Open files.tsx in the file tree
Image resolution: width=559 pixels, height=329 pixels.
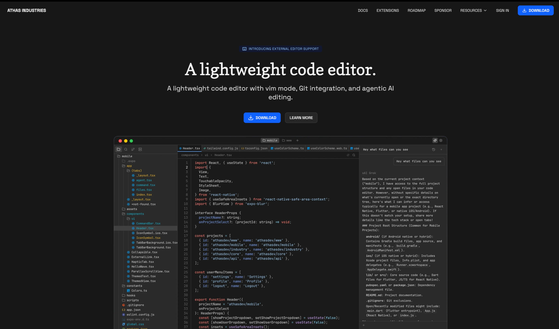click(x=142, y=190)
